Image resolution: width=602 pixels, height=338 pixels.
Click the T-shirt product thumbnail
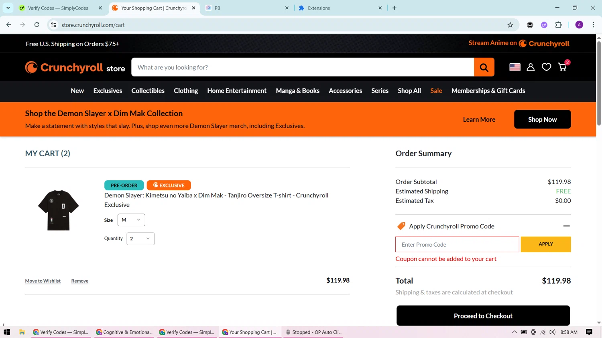point(59,210)
